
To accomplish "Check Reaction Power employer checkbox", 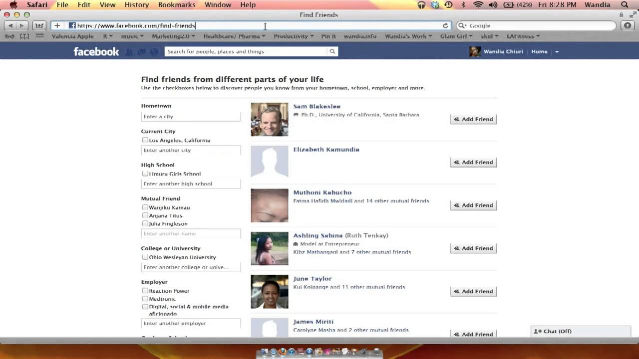I will (x=145, y=291).
